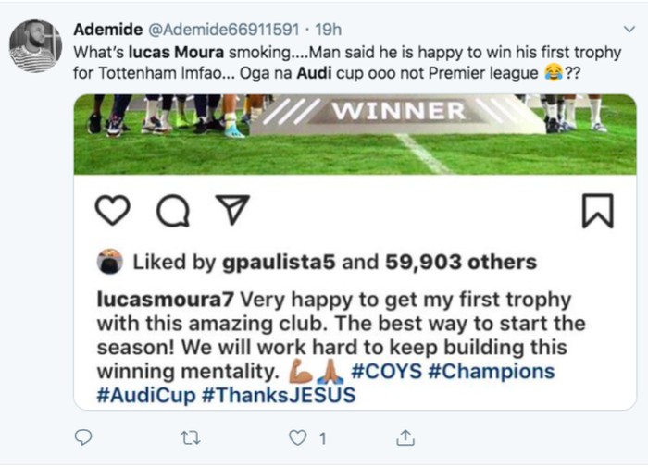Click the #Champions hashtag
Viewport: 648px width, 467px height.
coord(499,372)
